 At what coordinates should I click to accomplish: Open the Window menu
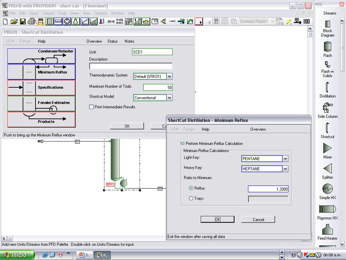pos(117,13)
